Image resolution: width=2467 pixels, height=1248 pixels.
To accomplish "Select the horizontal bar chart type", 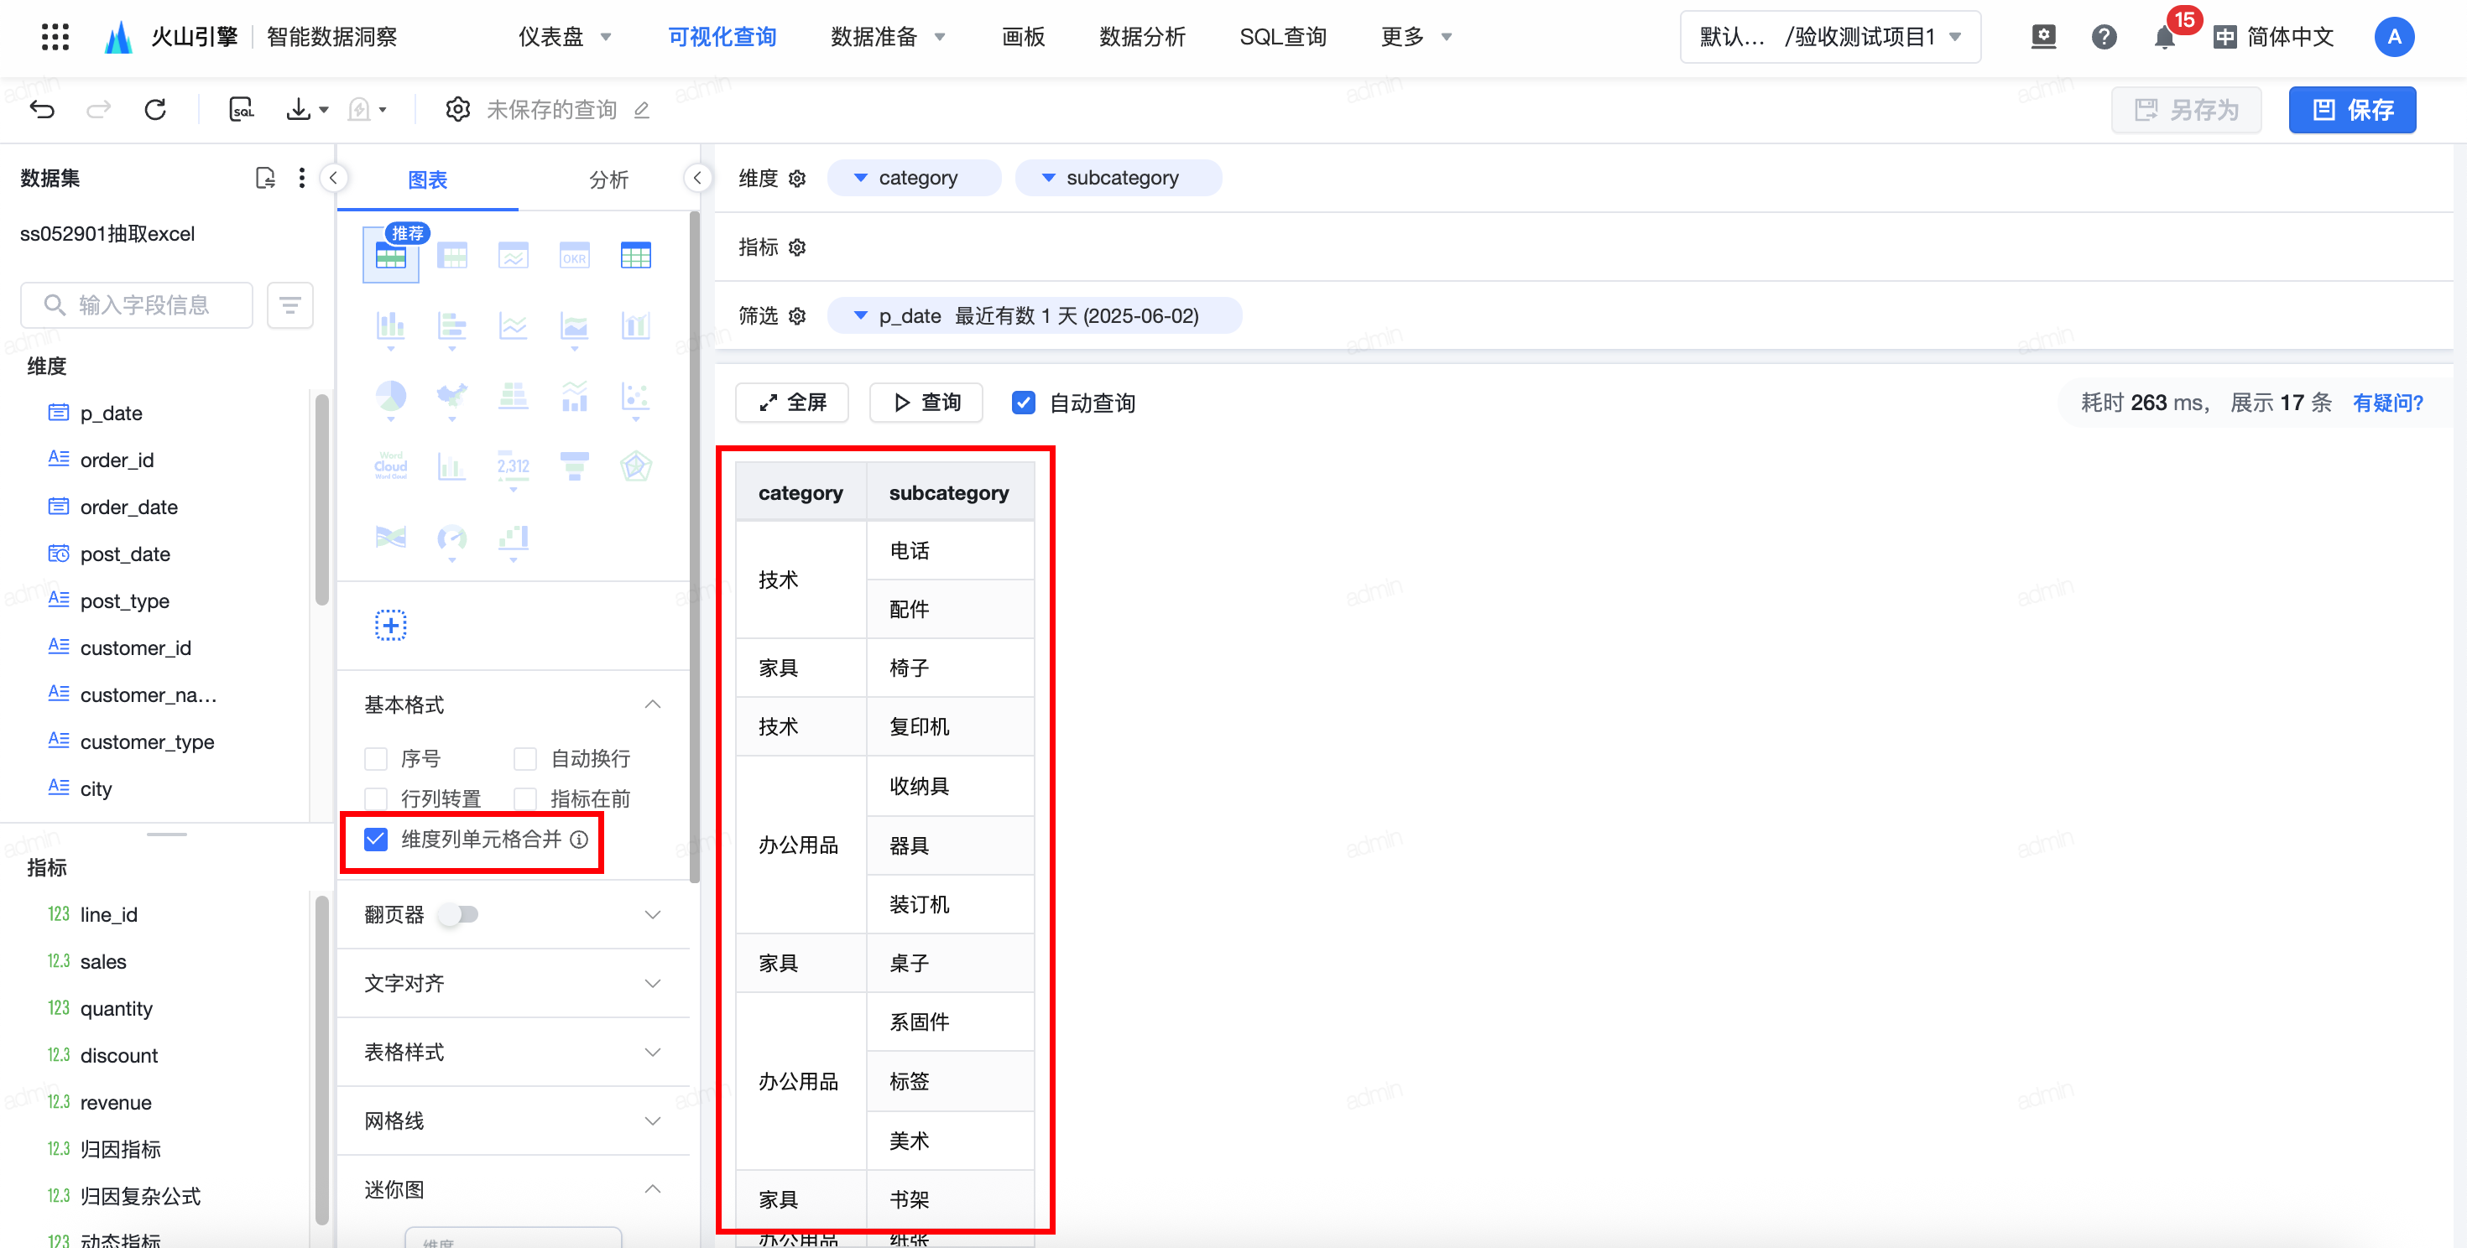I will pyautogui.click(x=452, y=327).
